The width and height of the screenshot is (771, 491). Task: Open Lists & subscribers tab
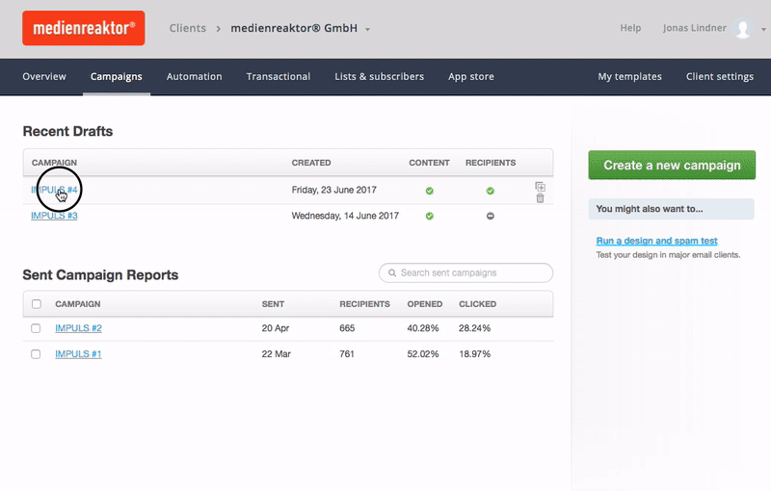379,77
